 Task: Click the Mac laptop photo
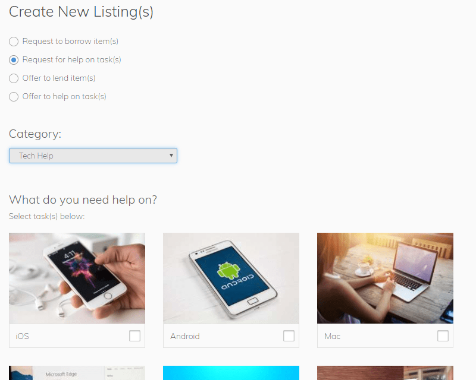click(385, 278)
